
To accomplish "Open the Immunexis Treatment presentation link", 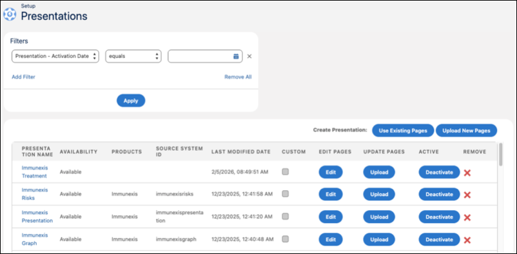I will coord(34,171).
